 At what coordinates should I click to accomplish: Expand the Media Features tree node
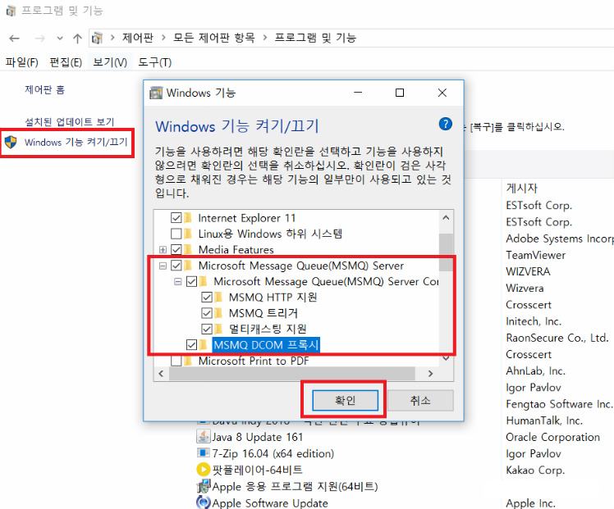point(163,250)
